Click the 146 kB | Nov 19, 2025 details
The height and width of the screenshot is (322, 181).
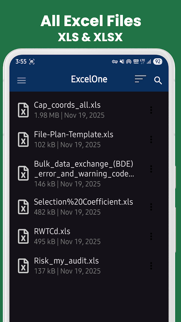click(67, 184)
